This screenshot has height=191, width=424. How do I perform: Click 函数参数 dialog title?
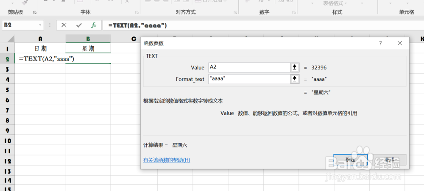point(153,44)
